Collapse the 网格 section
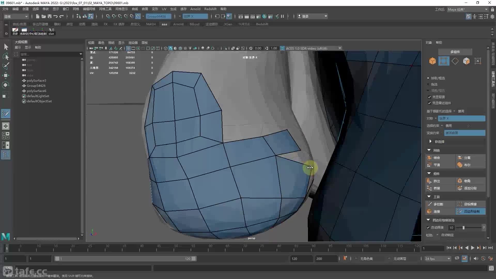Viewport: 496px width, 279px height. tap(429, 150)
